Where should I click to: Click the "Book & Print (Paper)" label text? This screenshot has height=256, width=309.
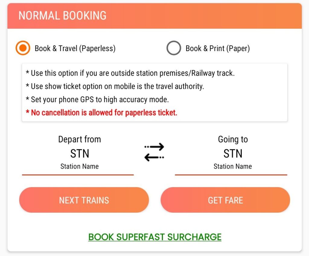click(218, 48)
